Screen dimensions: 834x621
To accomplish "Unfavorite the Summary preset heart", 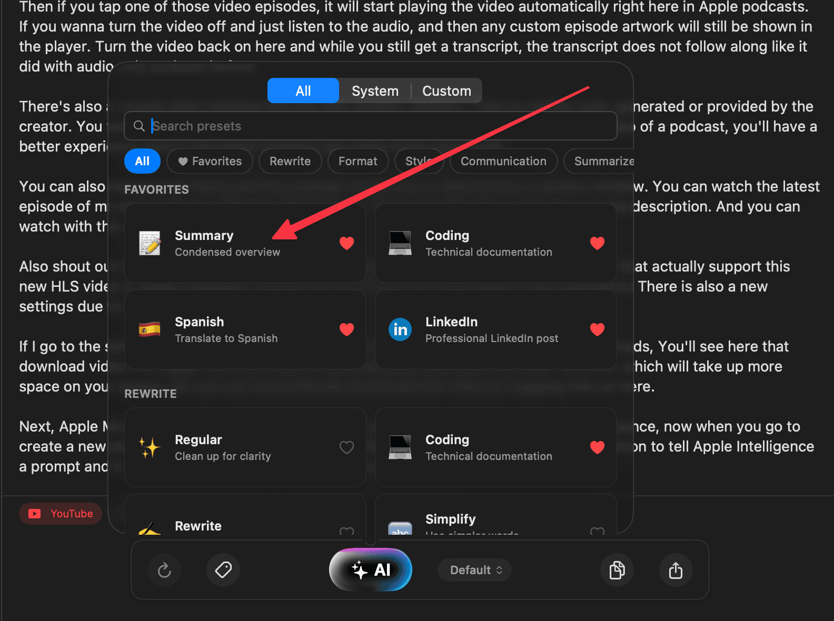I will (x=346, y=243).
